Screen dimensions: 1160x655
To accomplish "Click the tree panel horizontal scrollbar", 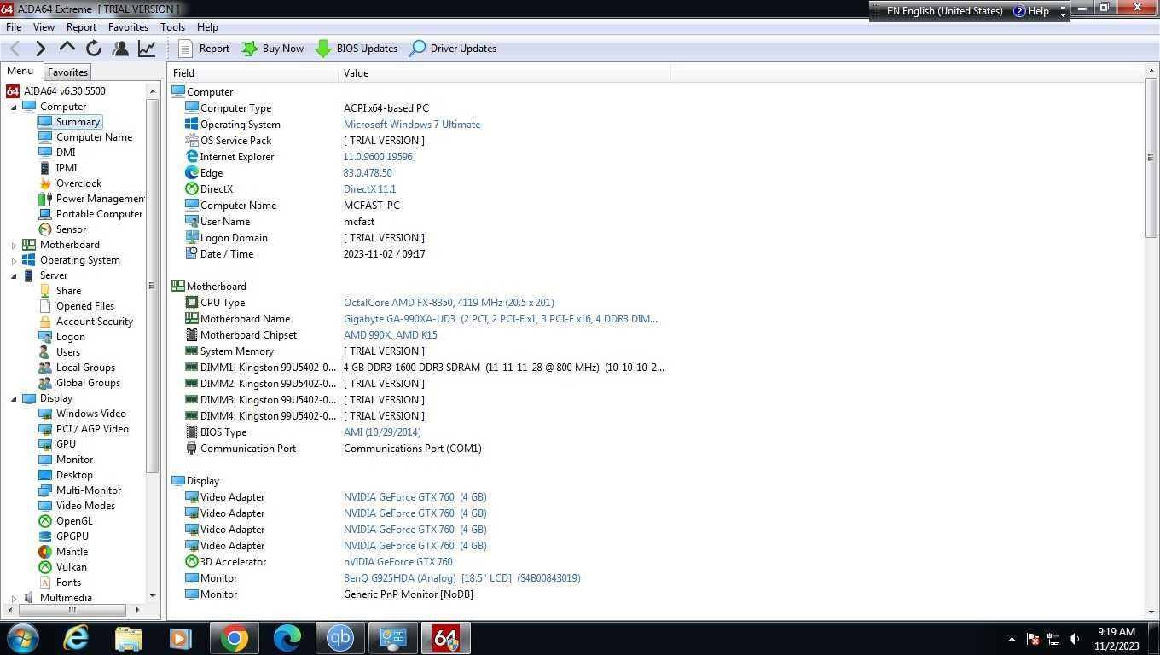I will coord(72,610).
